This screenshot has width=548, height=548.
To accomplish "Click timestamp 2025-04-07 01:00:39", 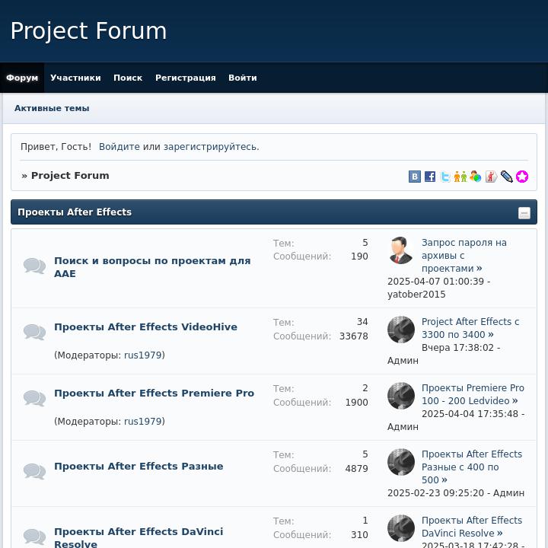I will click(435, 282).
